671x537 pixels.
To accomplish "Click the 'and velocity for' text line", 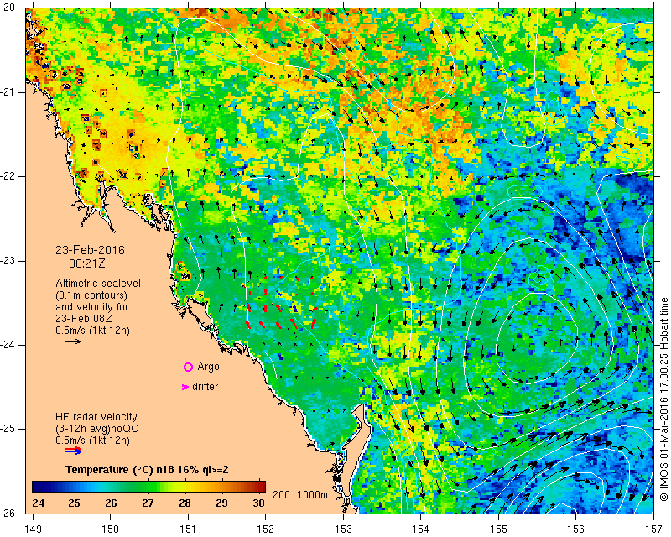I will coord(91,307).
